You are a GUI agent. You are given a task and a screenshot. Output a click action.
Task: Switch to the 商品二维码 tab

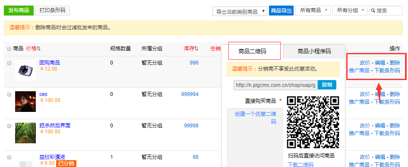coord(252,51)
